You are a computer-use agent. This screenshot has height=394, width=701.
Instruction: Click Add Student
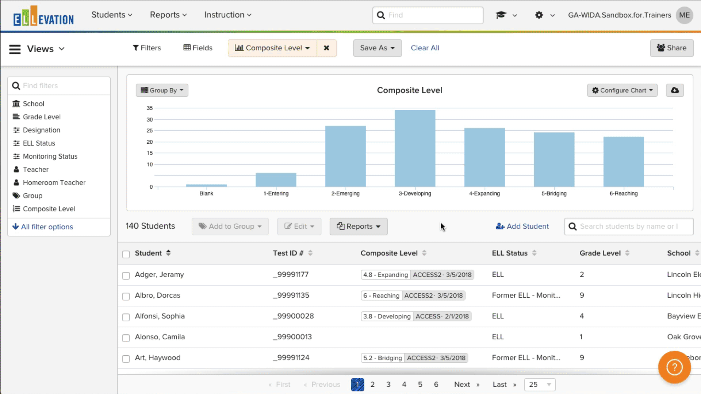[x=522, y=226]
